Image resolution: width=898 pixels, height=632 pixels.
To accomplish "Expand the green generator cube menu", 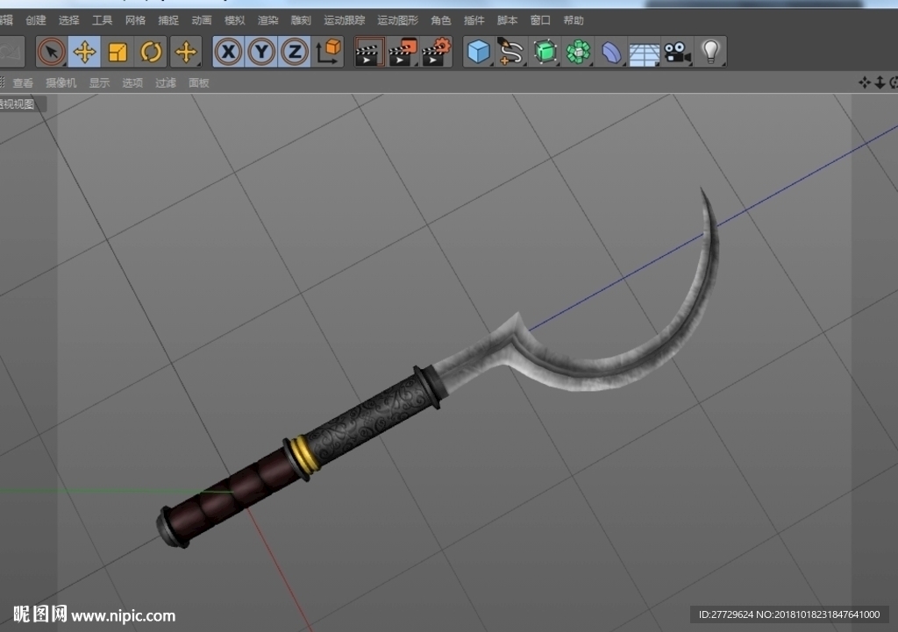I will [x=545, y=52].
